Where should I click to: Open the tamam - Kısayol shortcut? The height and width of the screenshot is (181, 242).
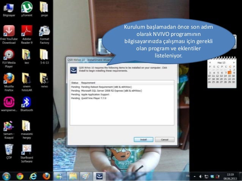pos(9,130)
